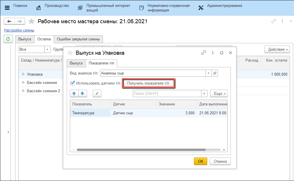Open the hamburger main menu icon
The height and width of the screenshot is (181, 294).
(x=7, y=8)
